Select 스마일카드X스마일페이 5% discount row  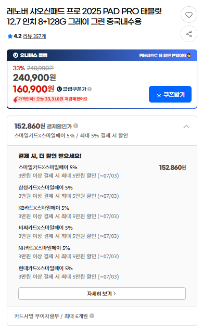pyautogui.click(x=102, y=171)
